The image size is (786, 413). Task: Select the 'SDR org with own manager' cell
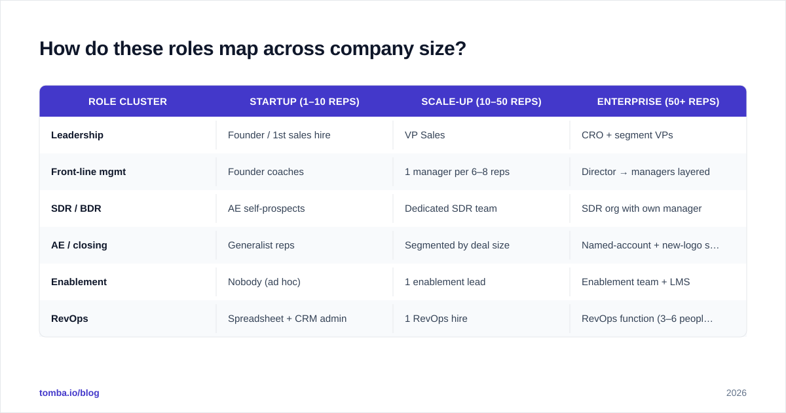pyautogui.click(x=658, y=208)
